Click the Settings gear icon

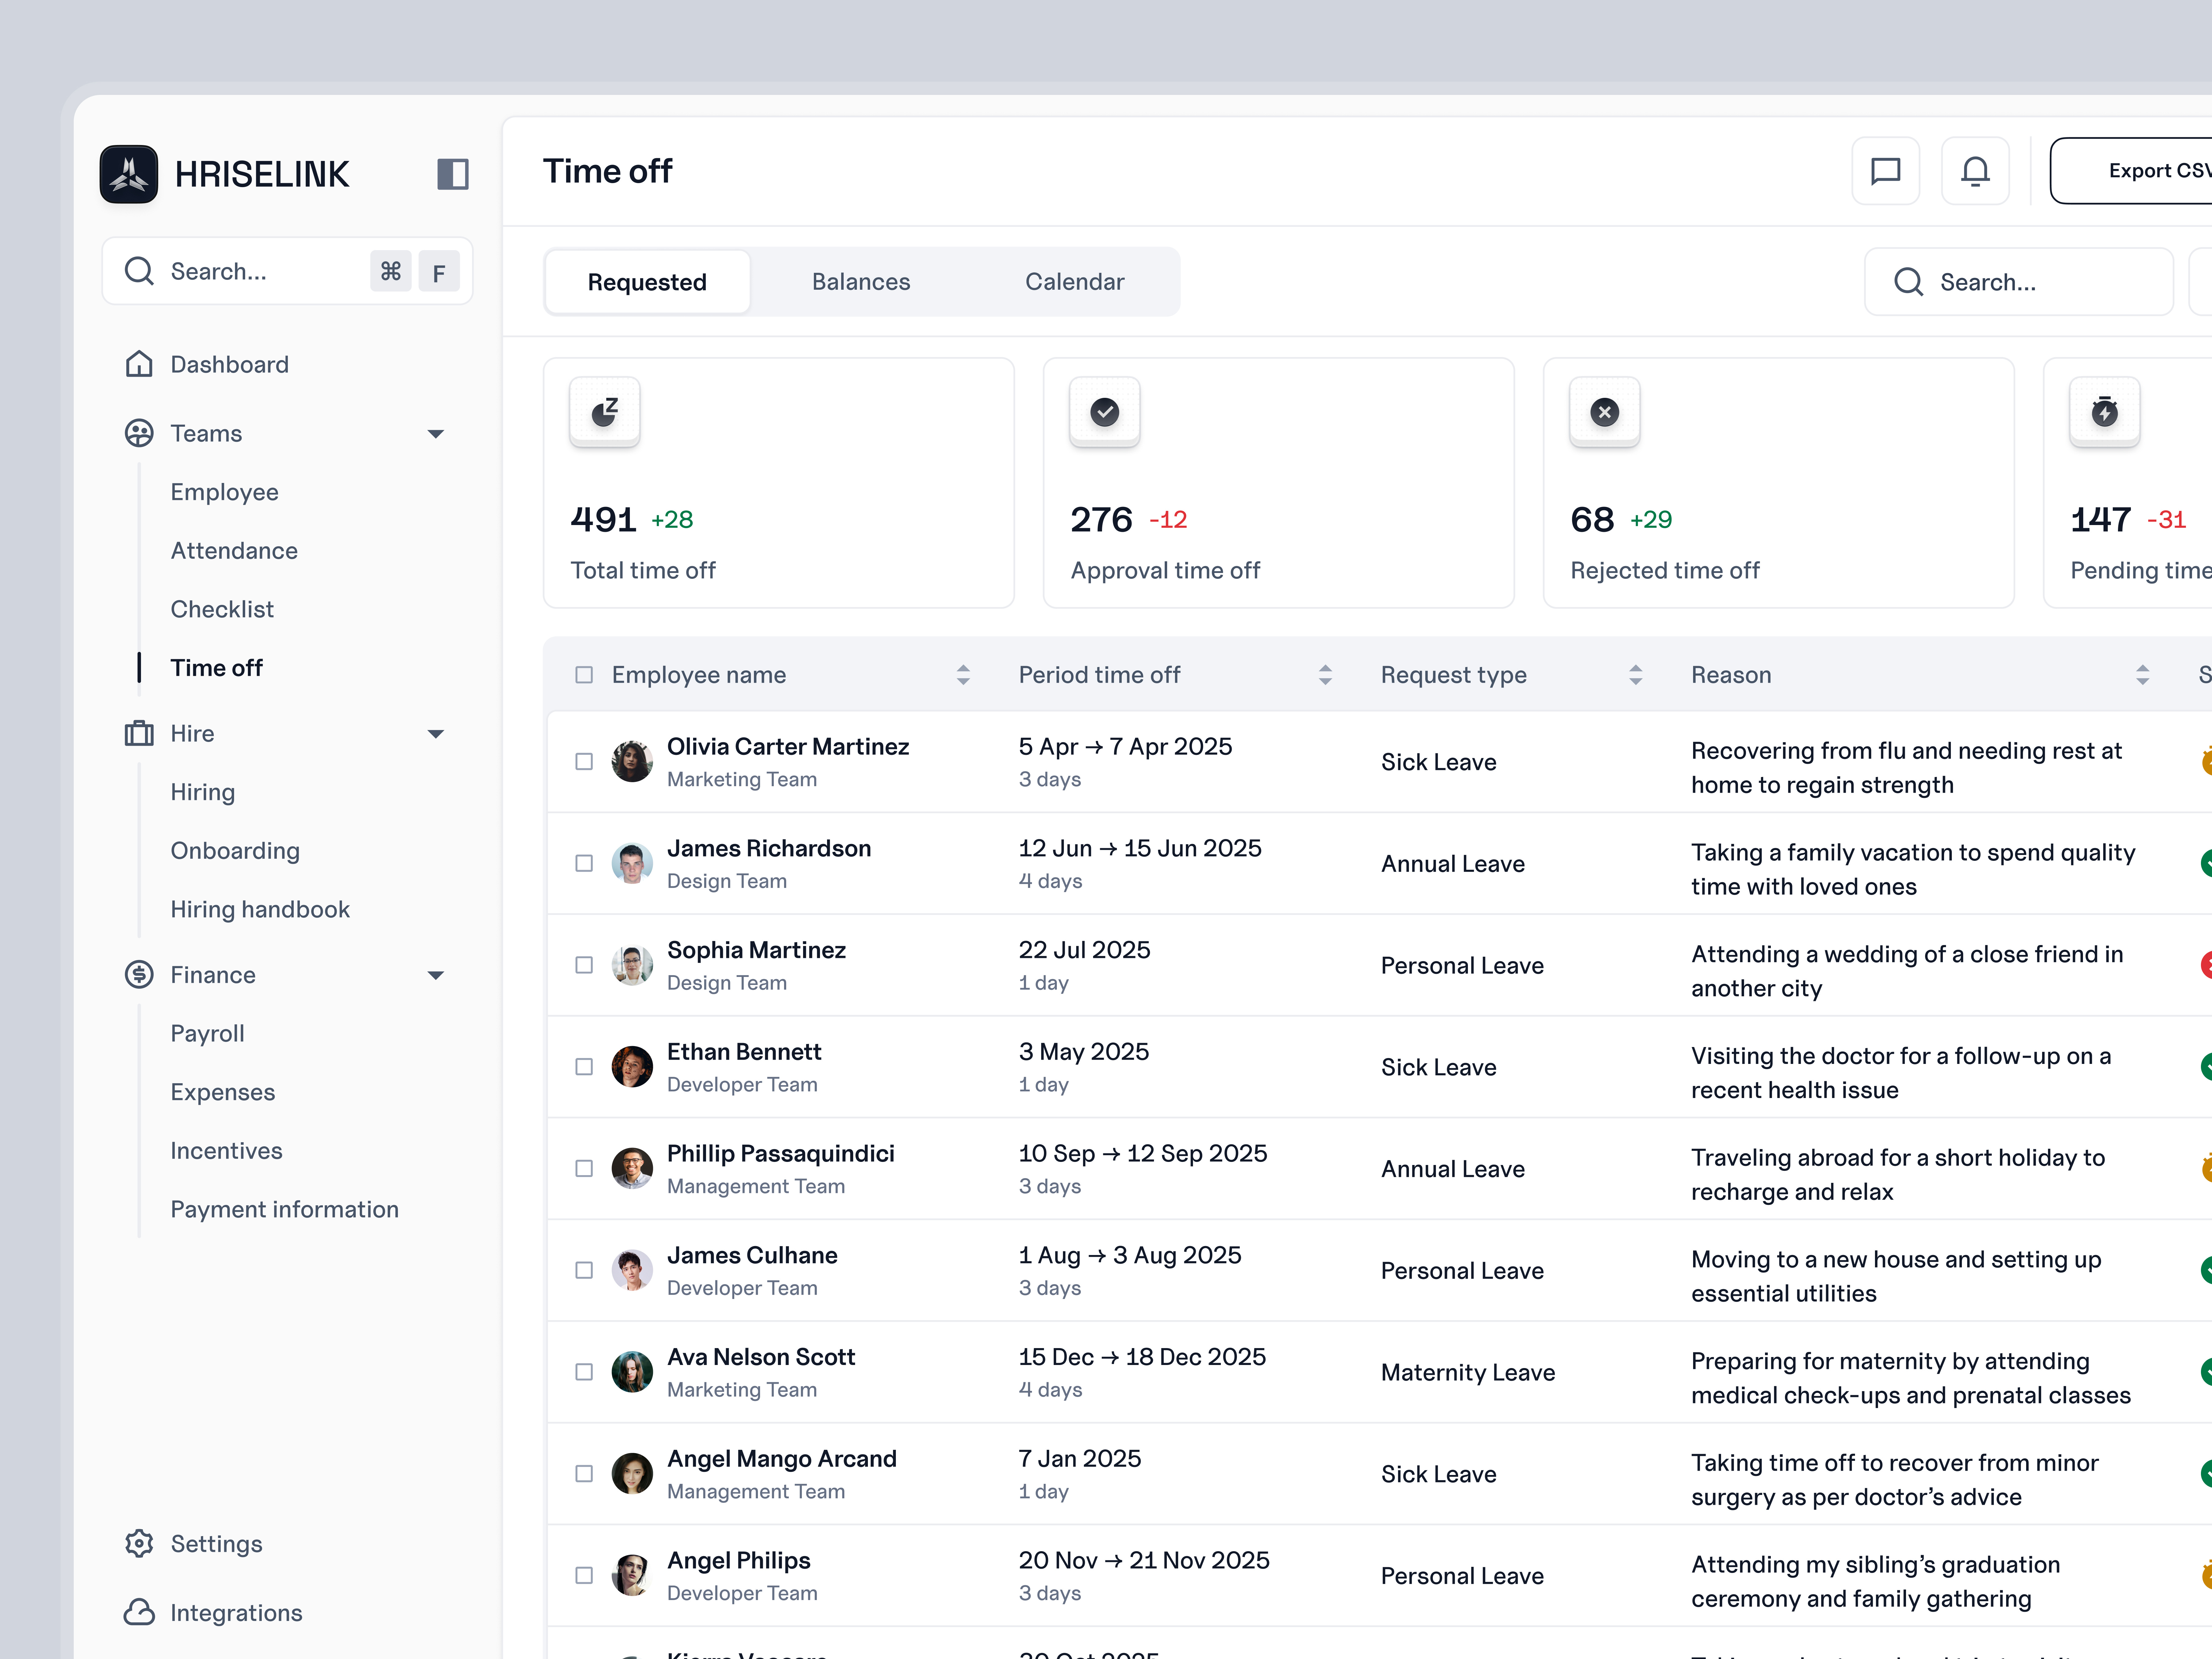pos(139,1543)
